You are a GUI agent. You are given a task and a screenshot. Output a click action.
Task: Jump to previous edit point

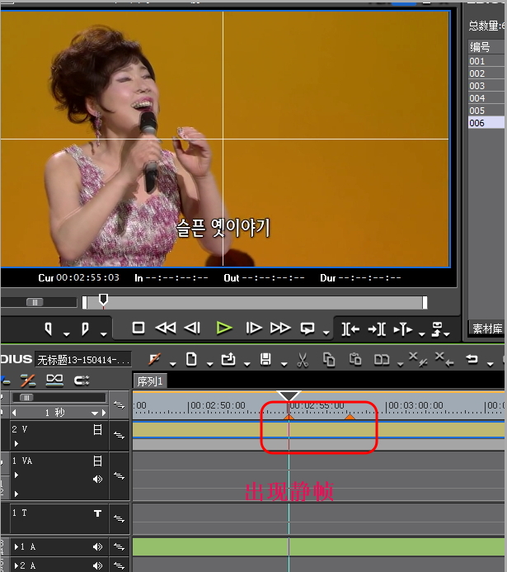point(350,329)
